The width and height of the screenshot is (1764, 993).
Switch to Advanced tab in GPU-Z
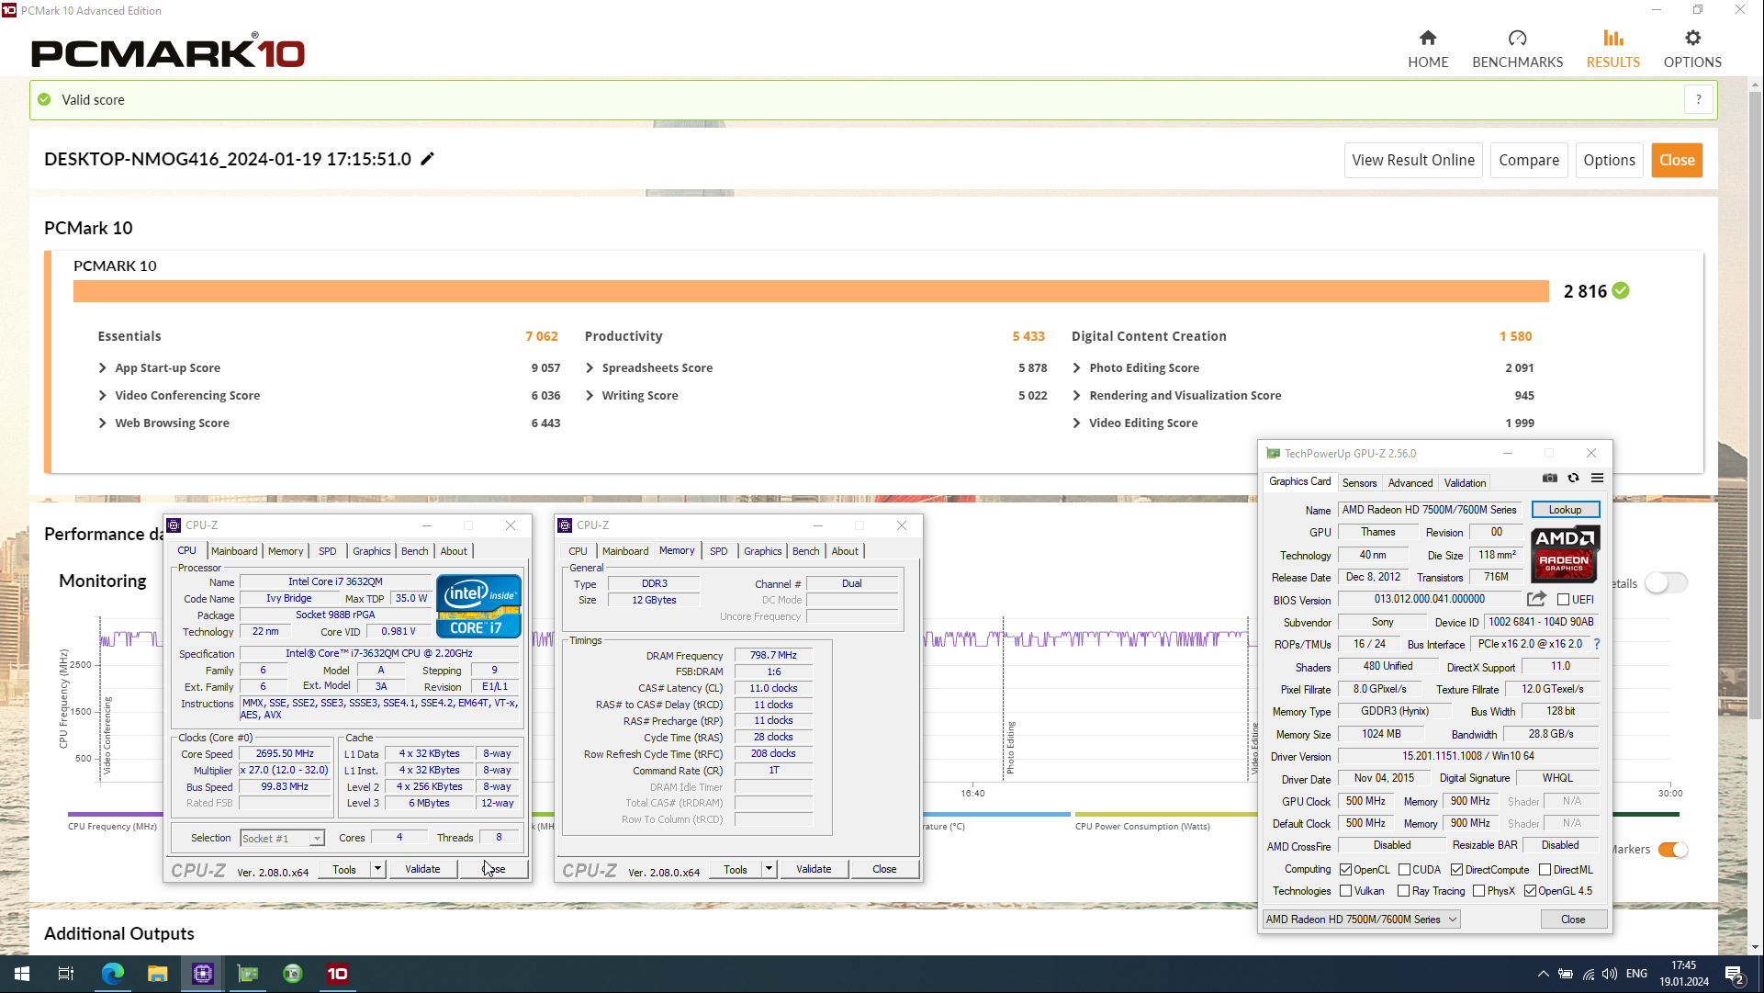point(1410,483)
